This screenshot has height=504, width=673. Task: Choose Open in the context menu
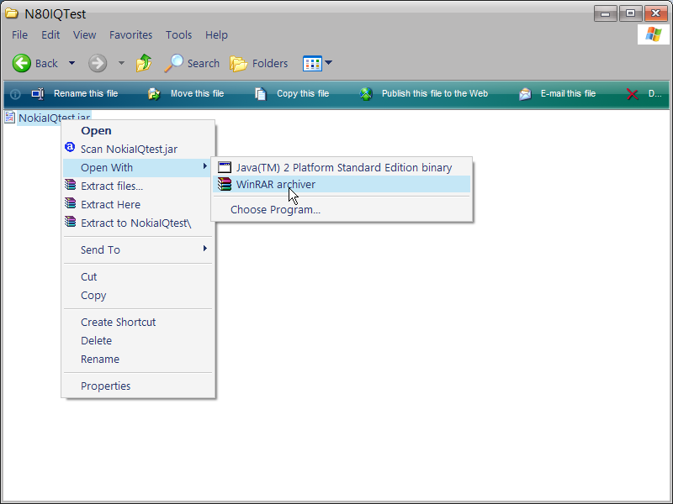[x=96, y=131]
